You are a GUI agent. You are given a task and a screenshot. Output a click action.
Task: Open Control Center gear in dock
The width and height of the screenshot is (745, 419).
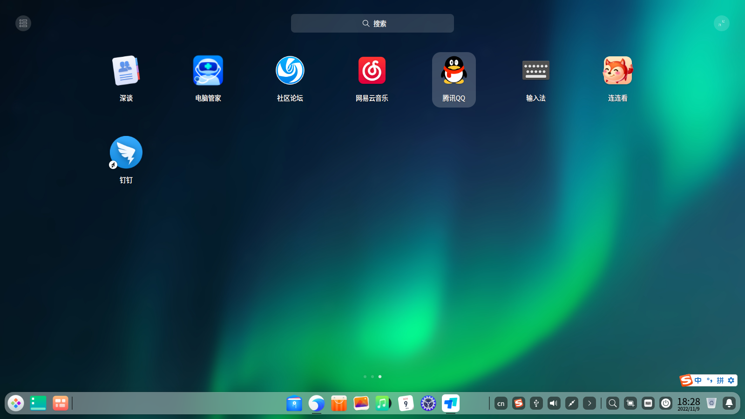tap(428, 403)
